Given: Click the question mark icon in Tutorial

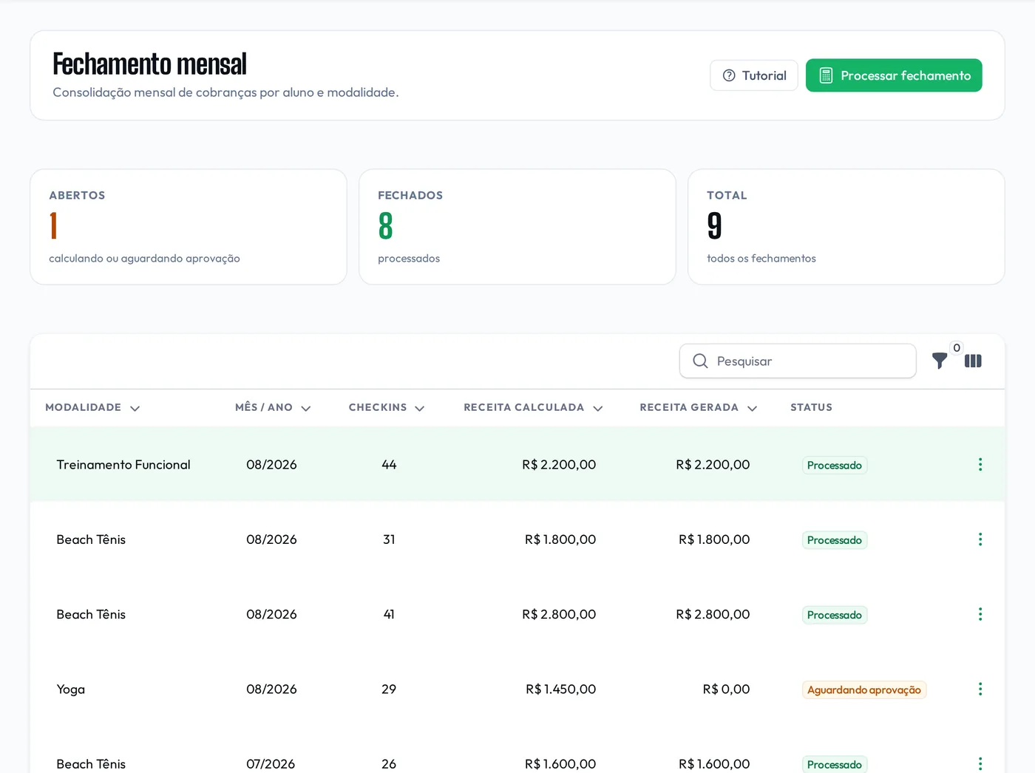Looking at the screenshot, I should click(x=729, y=75).
